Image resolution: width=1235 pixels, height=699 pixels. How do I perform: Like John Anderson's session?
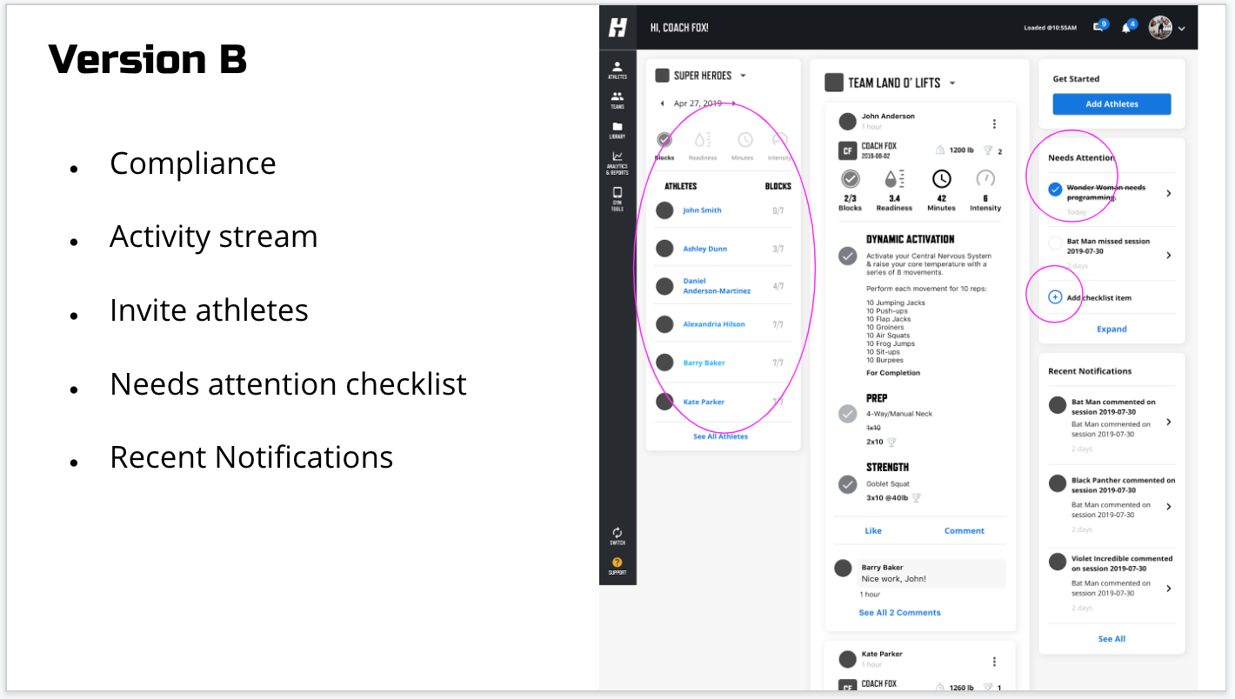click(873, 530)
